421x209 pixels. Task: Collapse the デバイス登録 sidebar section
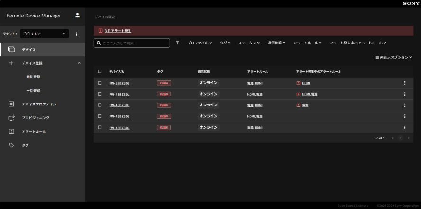79,63
